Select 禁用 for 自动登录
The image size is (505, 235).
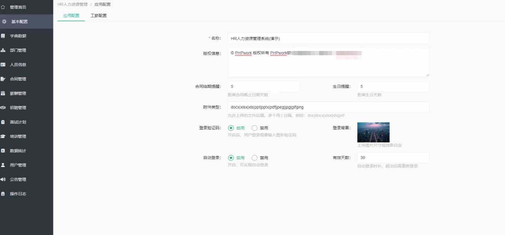(254, 158)
